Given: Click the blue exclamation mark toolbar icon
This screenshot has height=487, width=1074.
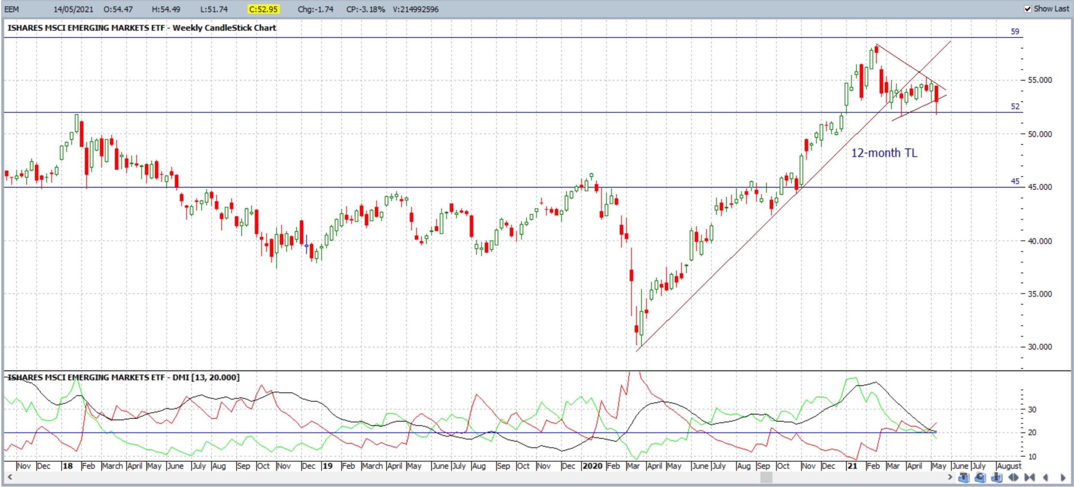Looking at the screenshot, I should pyautogui.click(x=997, y=477).
